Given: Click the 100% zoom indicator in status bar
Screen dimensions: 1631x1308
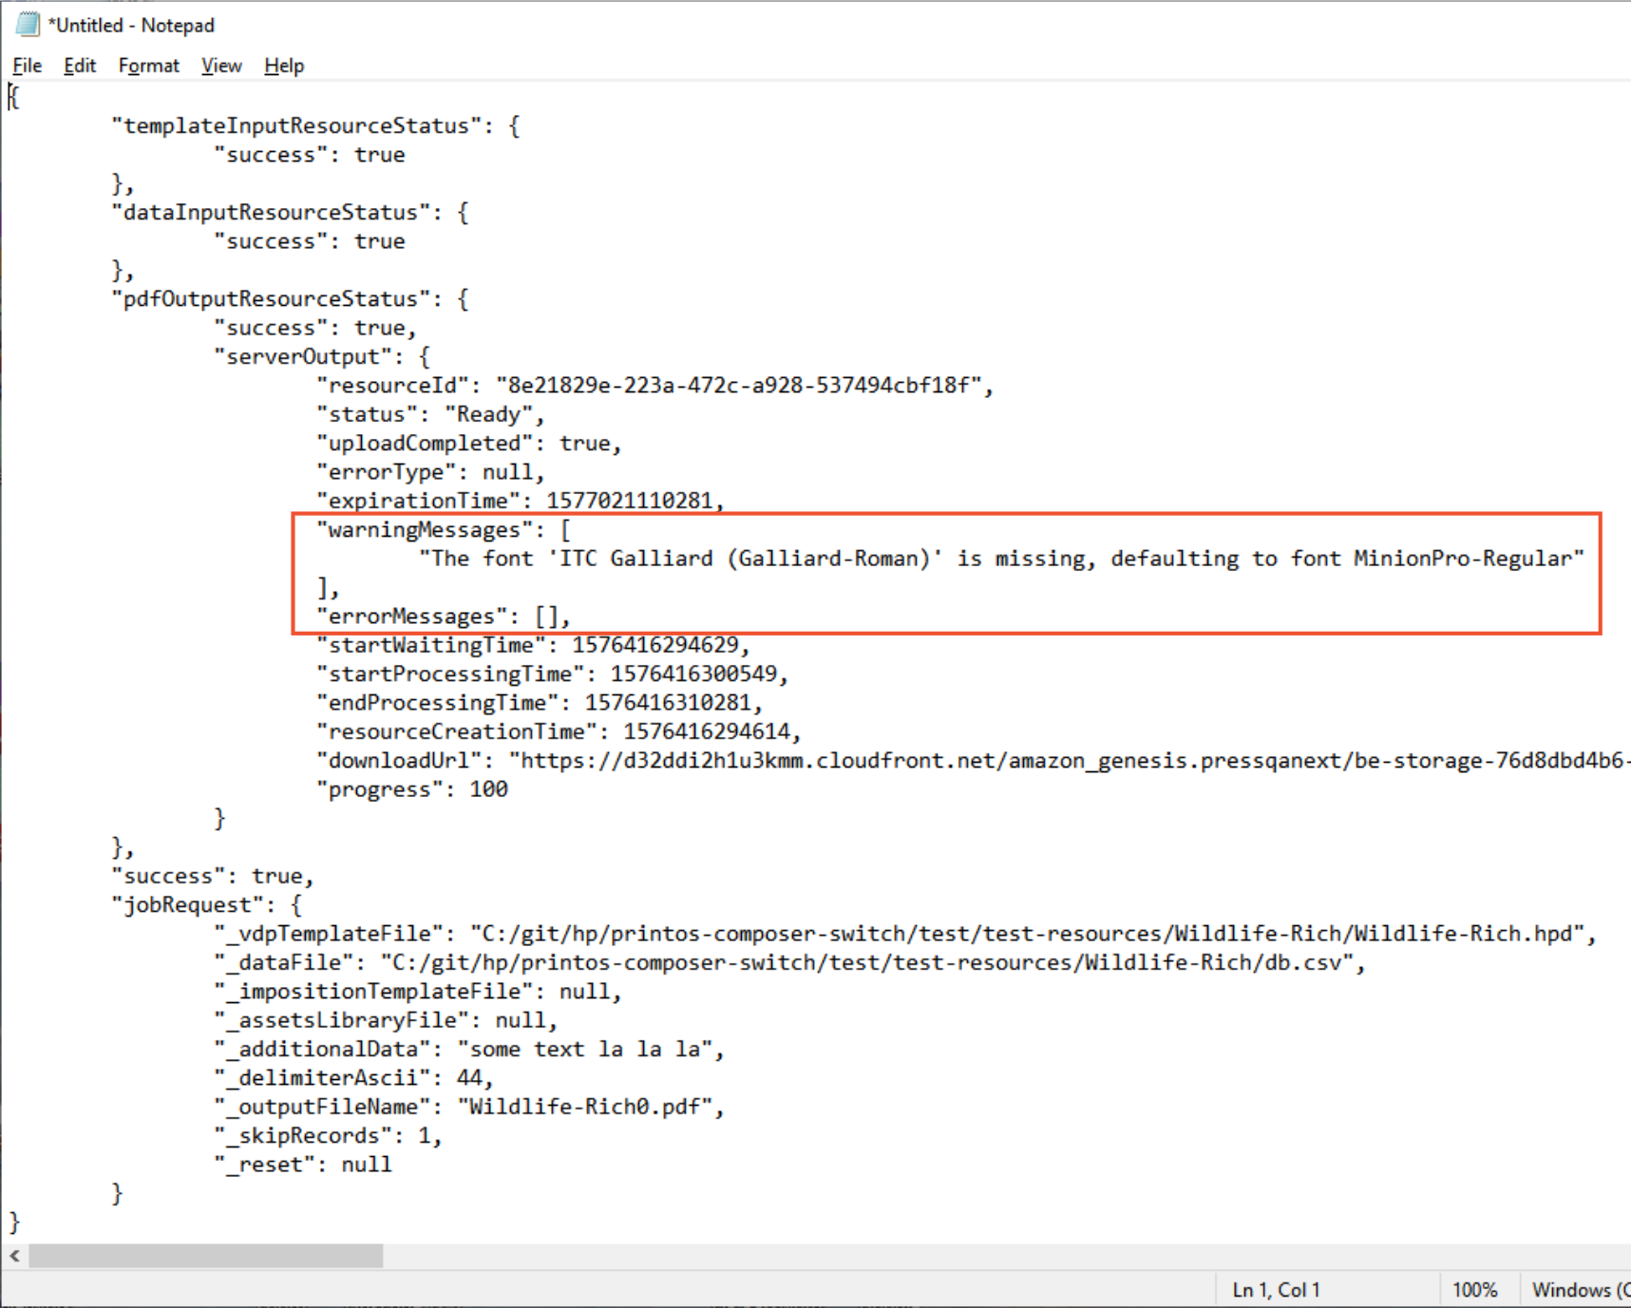Looking at the screenshot, I should [1474, 1290].
